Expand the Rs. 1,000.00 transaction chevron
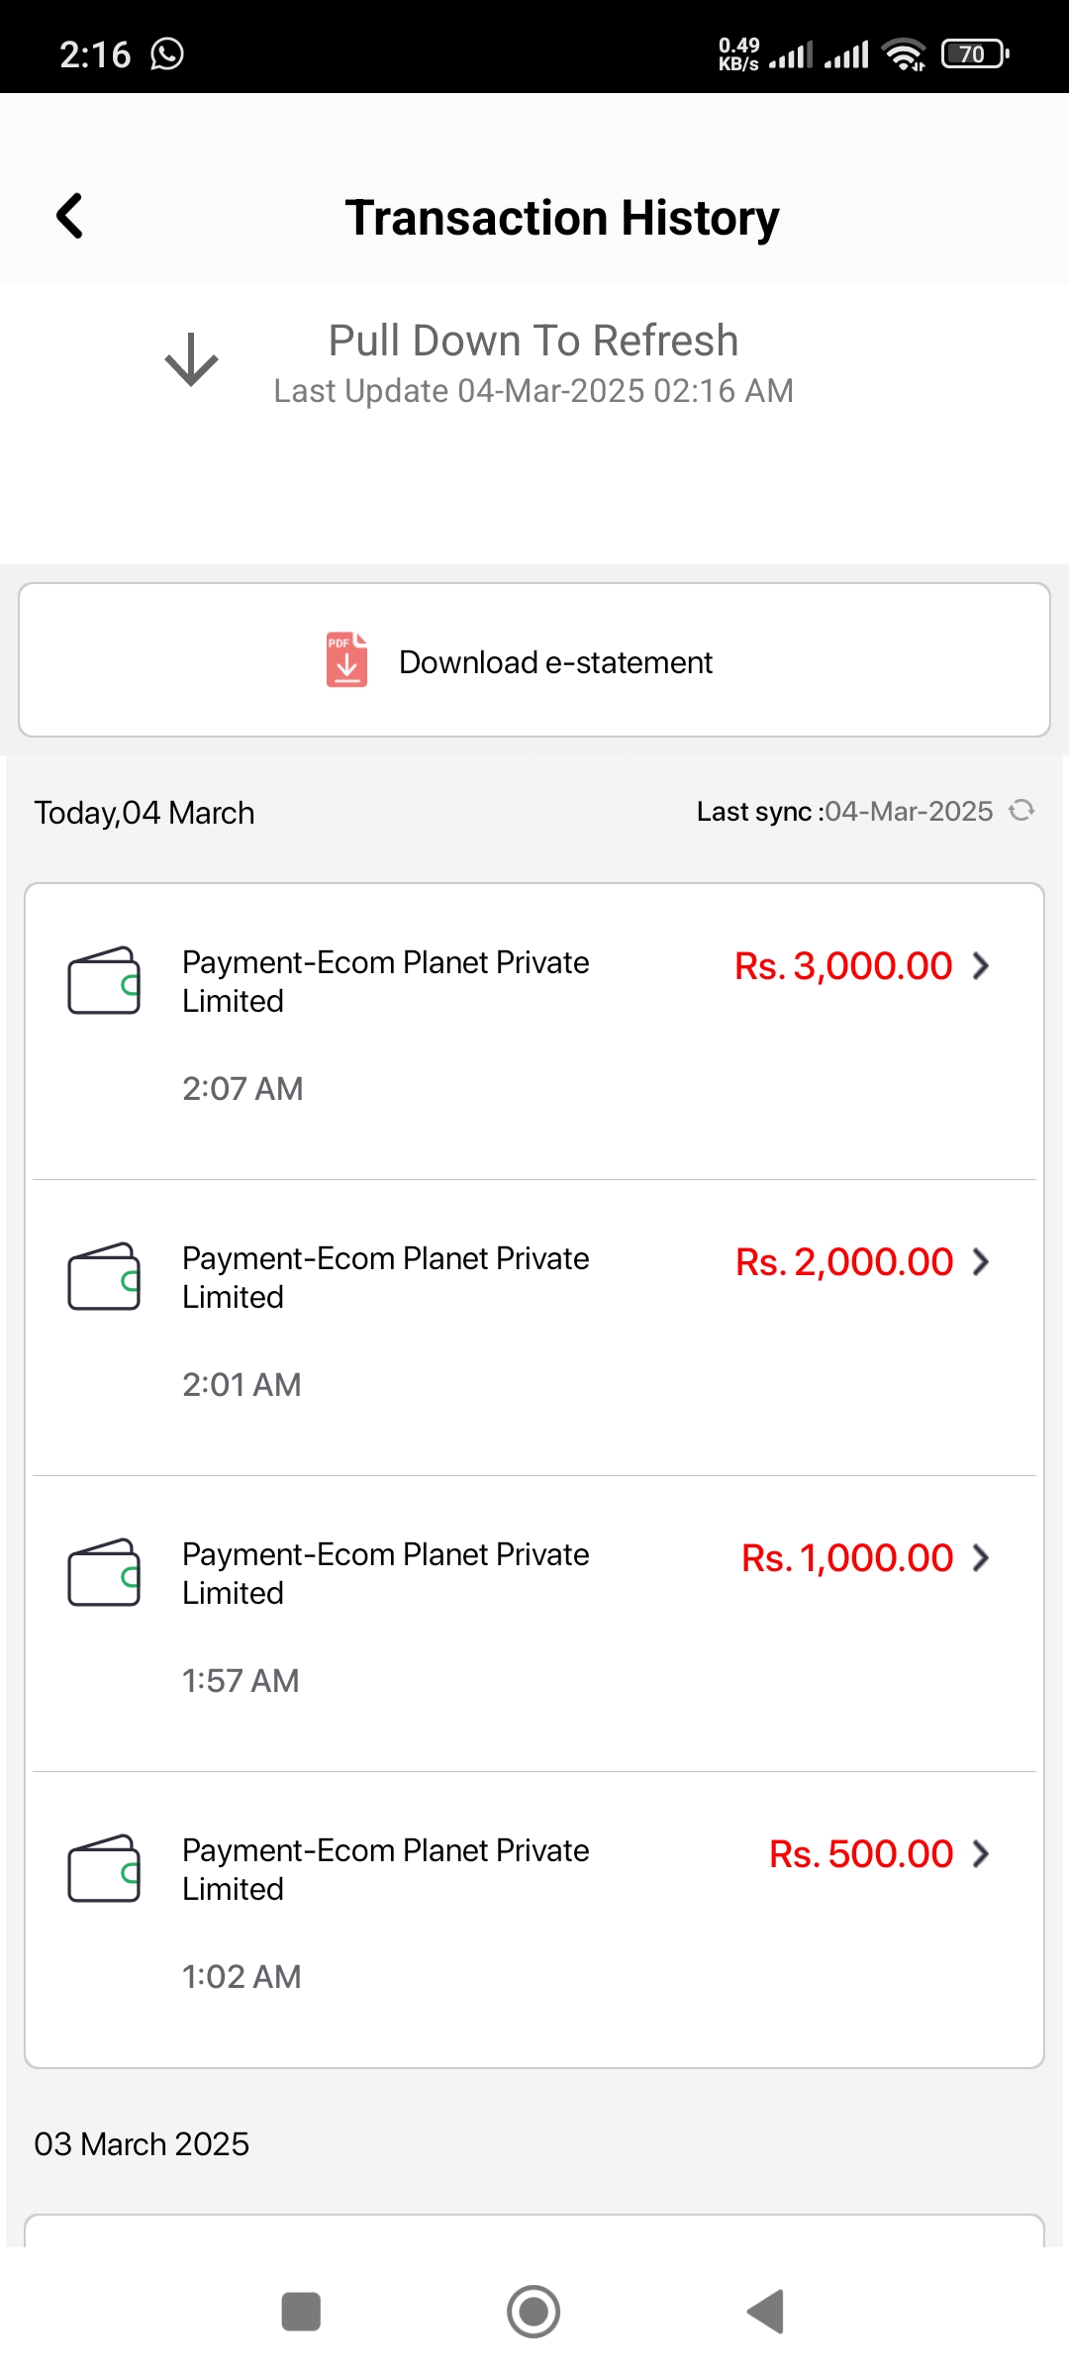The image size is (1069, 2376). 981,1557
